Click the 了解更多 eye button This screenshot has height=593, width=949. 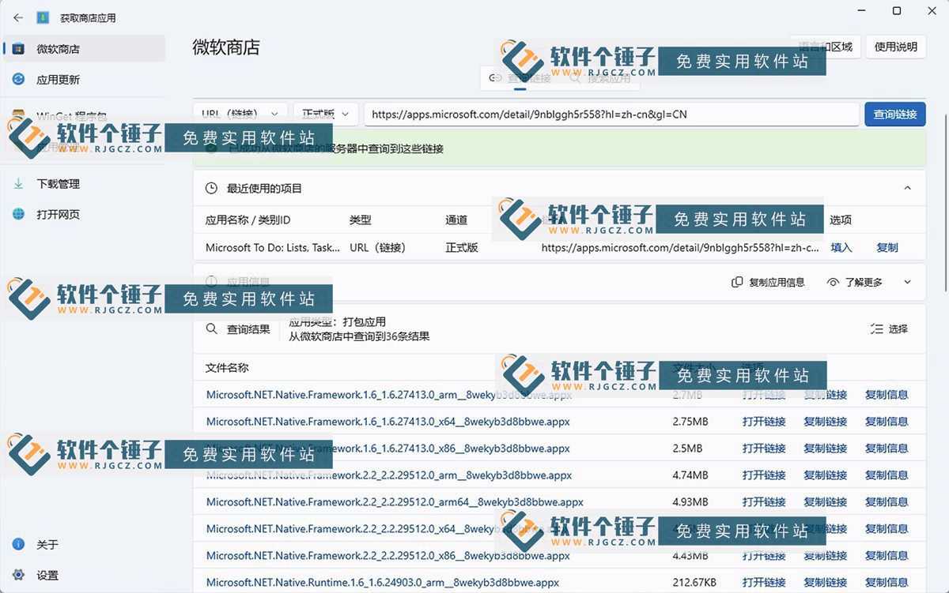pyautogui.click(x=854, y=283)
